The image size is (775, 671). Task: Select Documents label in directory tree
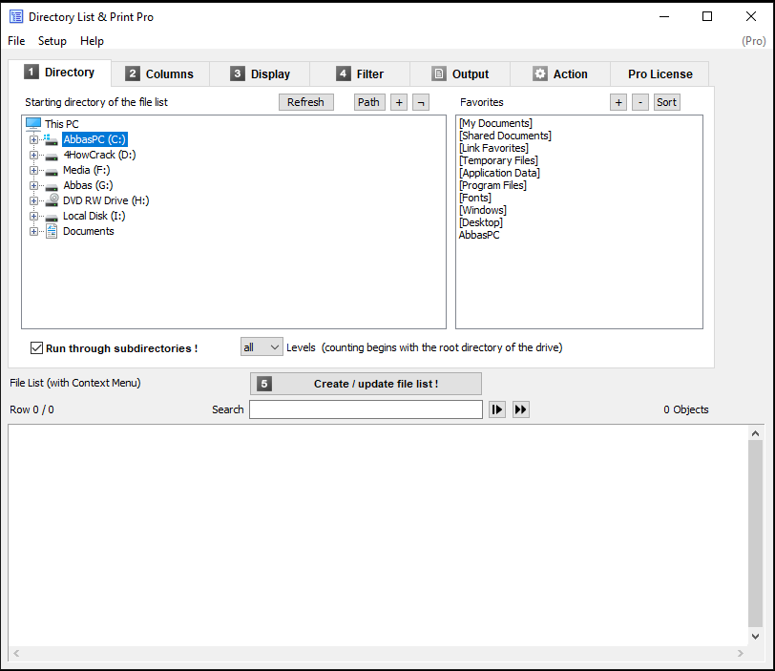click(89, 231)
